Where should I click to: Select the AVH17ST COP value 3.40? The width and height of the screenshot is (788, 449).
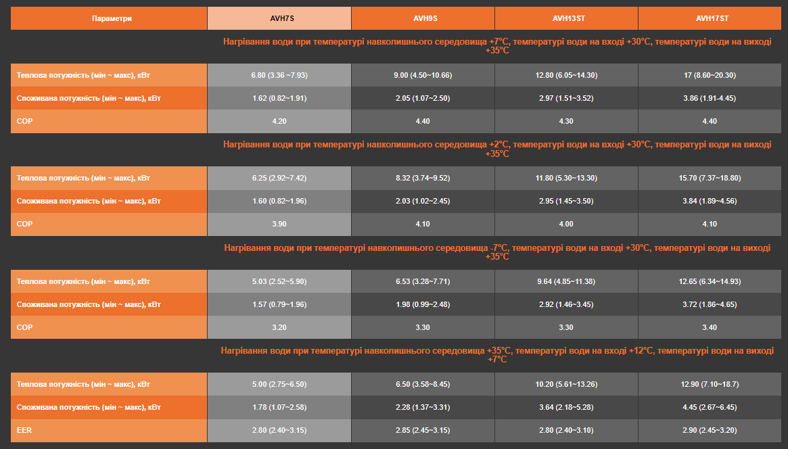tap(710, 327)
